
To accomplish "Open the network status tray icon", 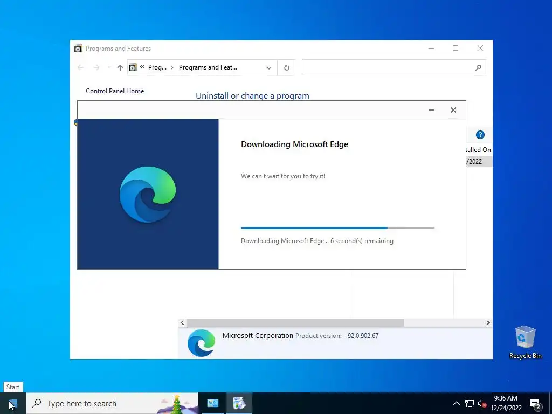I will click(x=470, y=403).
